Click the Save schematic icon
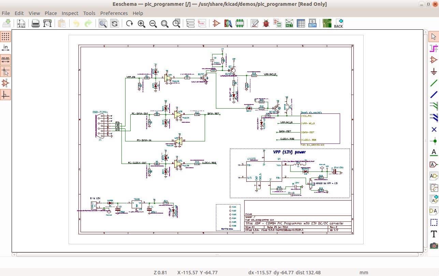439x276 pixels. [x=7, y=23]
